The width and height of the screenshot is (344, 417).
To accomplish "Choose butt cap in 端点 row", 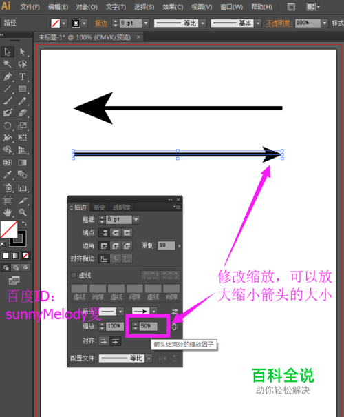I will pyautogui.click(x=104, y=233).
